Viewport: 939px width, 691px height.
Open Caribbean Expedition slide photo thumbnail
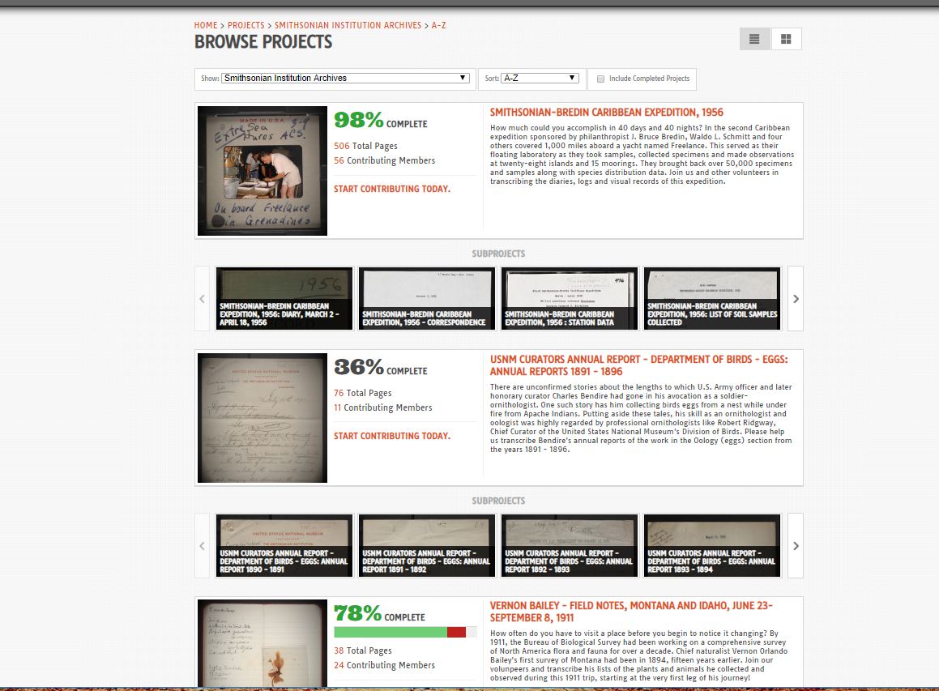click(262, 171)
